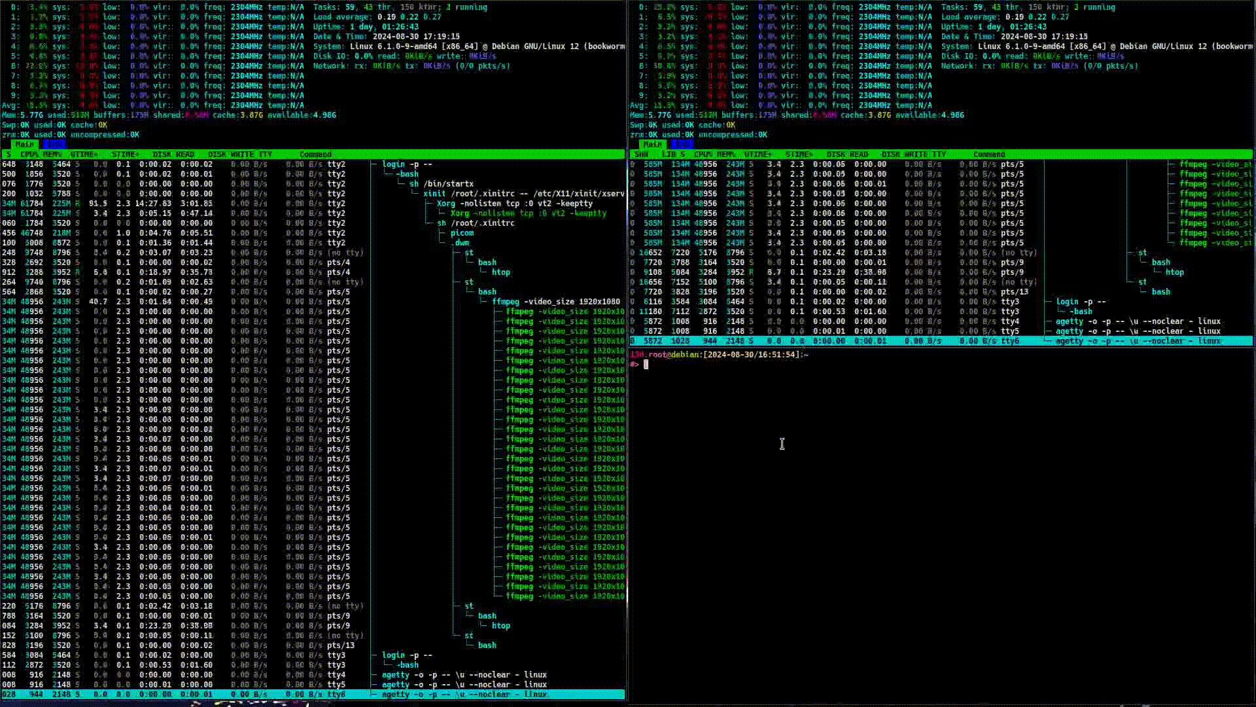Select sh /bin/startx process tree node
Viewport: 1256px width, 707px height.
[x=442, y=184]
